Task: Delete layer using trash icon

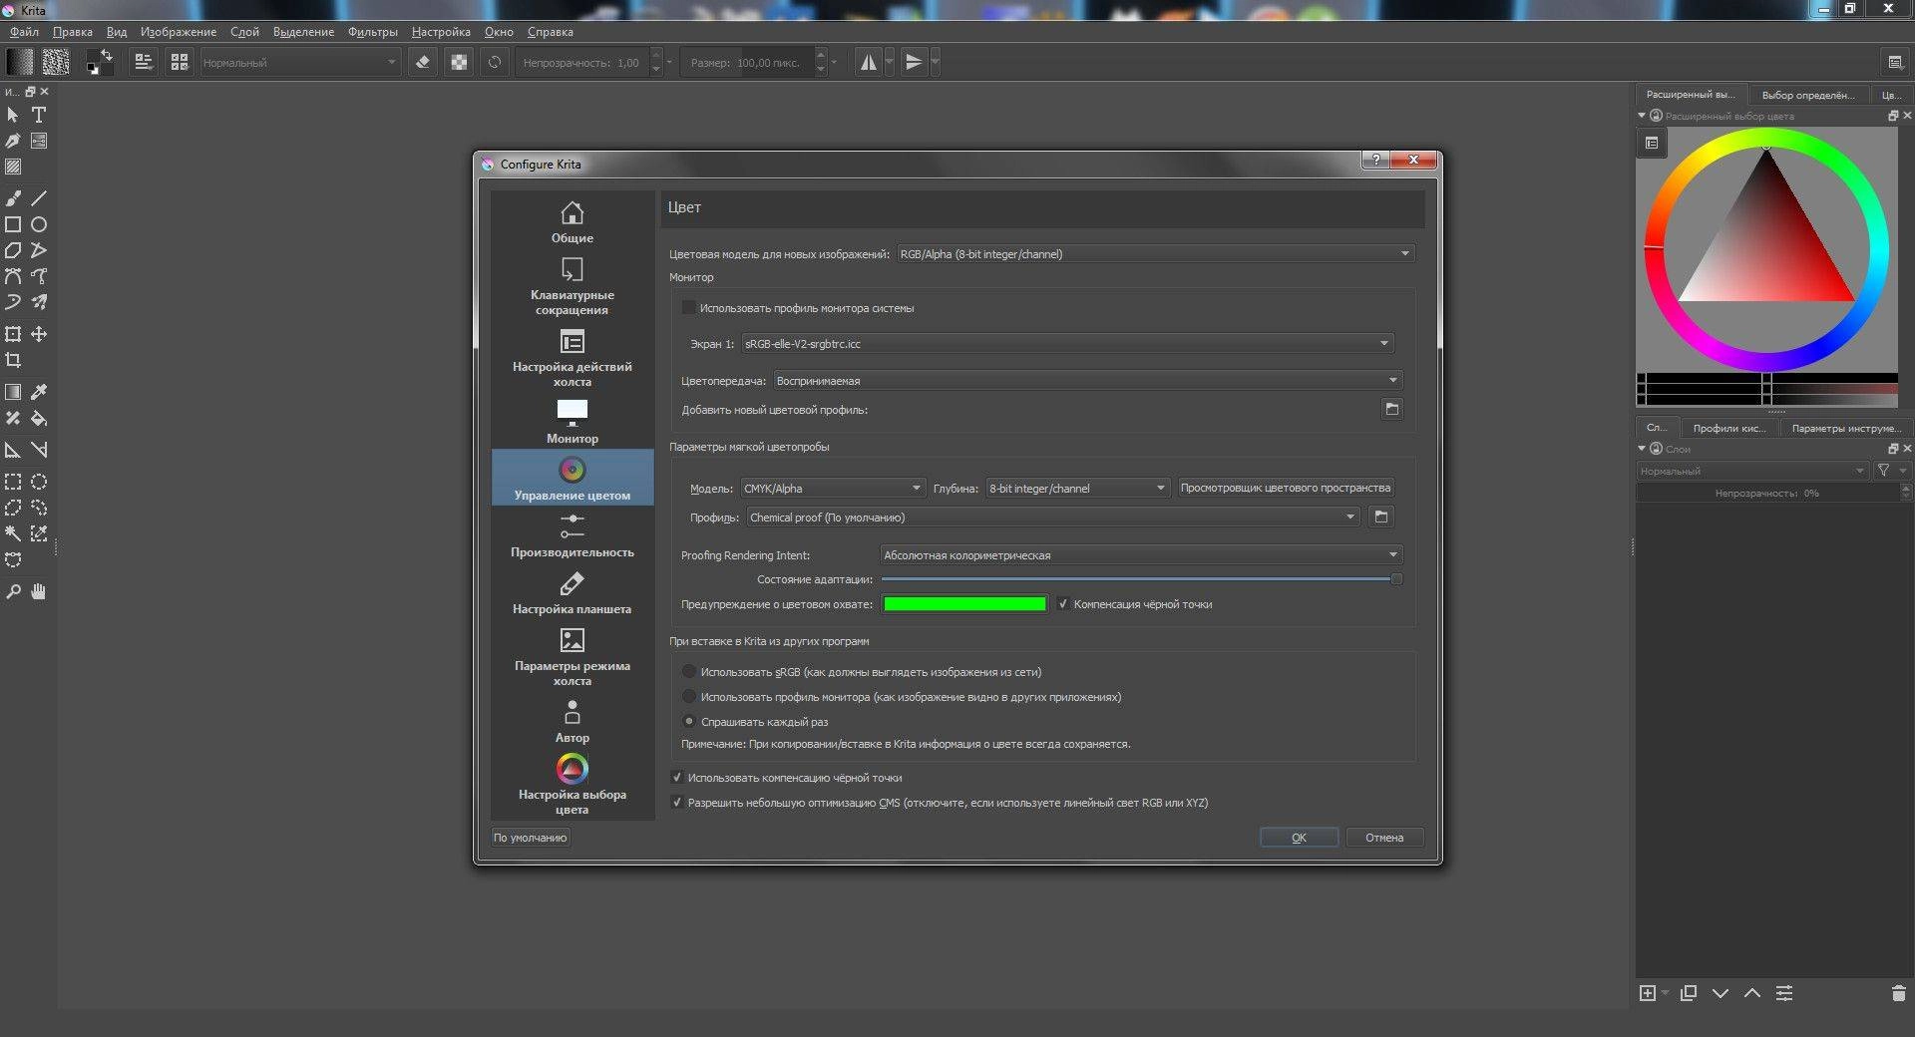Action: click(1898, 993)
